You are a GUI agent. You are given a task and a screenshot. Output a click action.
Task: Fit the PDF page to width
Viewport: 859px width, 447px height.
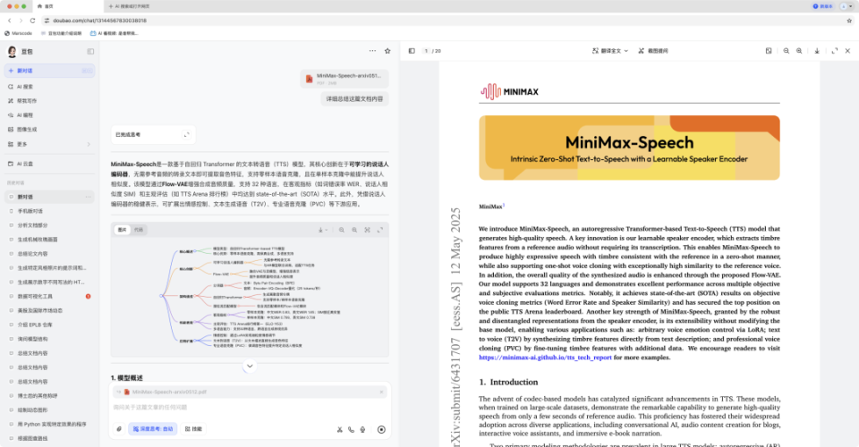pos(769,51)
